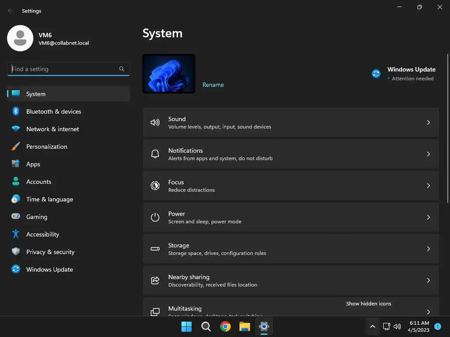Click the Nearby sharing icon
The width and height of the screenshot is (450, 337).
click(155, 280)
